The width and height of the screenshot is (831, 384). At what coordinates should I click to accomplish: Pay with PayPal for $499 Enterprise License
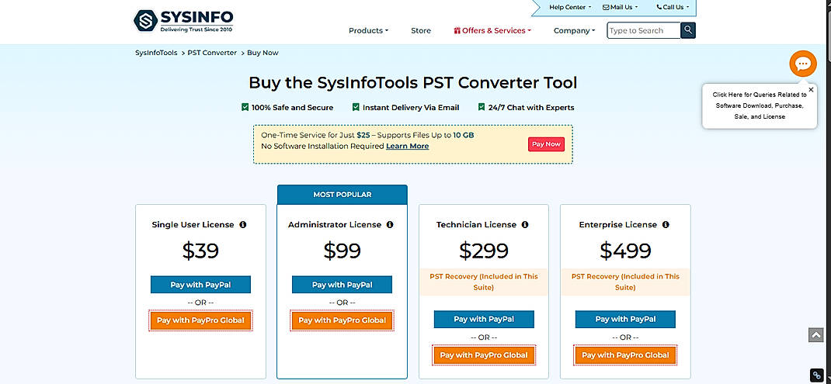pos(625,320)
